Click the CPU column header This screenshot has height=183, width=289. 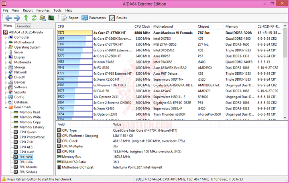(94, 26)
